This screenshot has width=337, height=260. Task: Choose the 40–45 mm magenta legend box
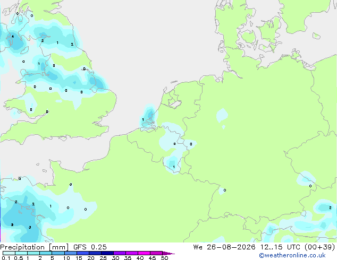144,253
